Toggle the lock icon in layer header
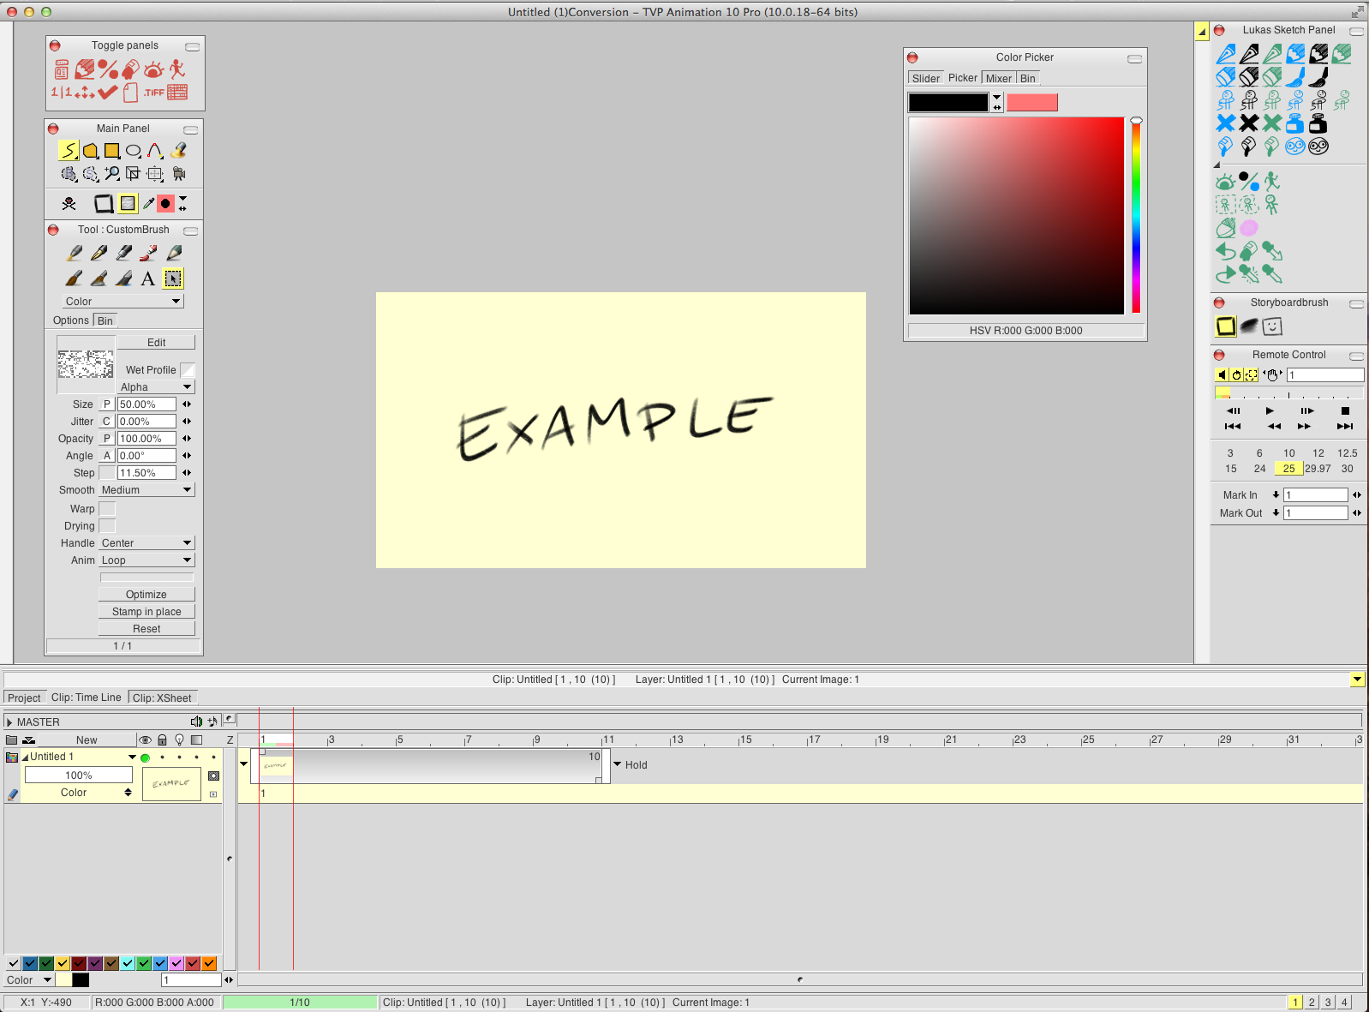1369x1012 pixels. pyautogui.click(x=162, y=740)
